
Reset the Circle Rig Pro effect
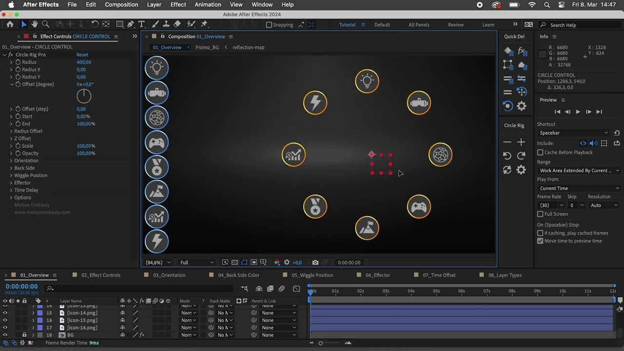pyautogui.click(x=82, y=55)
